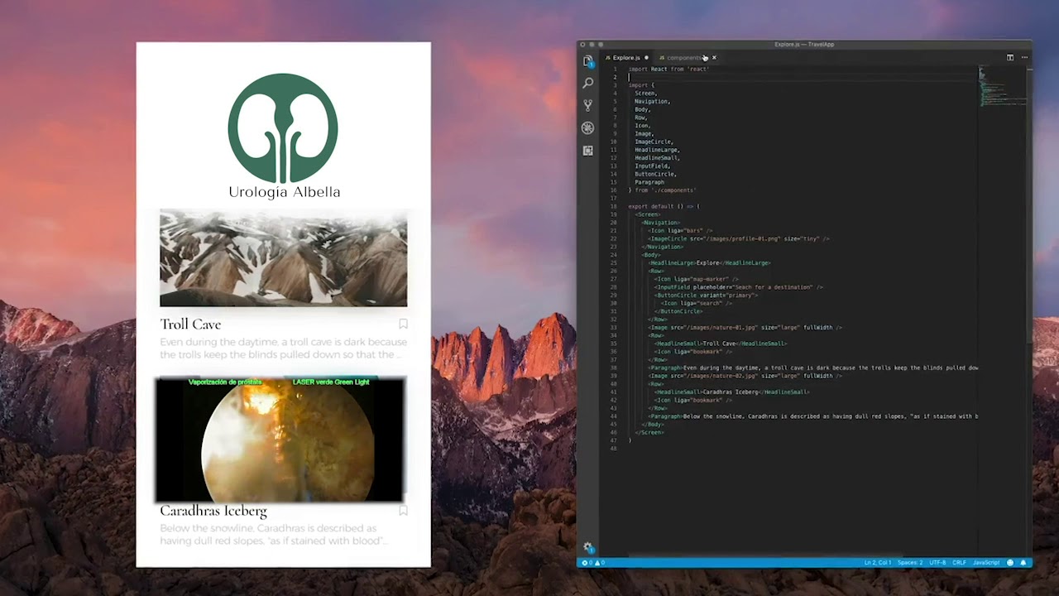Open the Search view in the activity bar
1059x596 pixels.
pyautogui.click(x=587, y=83)
